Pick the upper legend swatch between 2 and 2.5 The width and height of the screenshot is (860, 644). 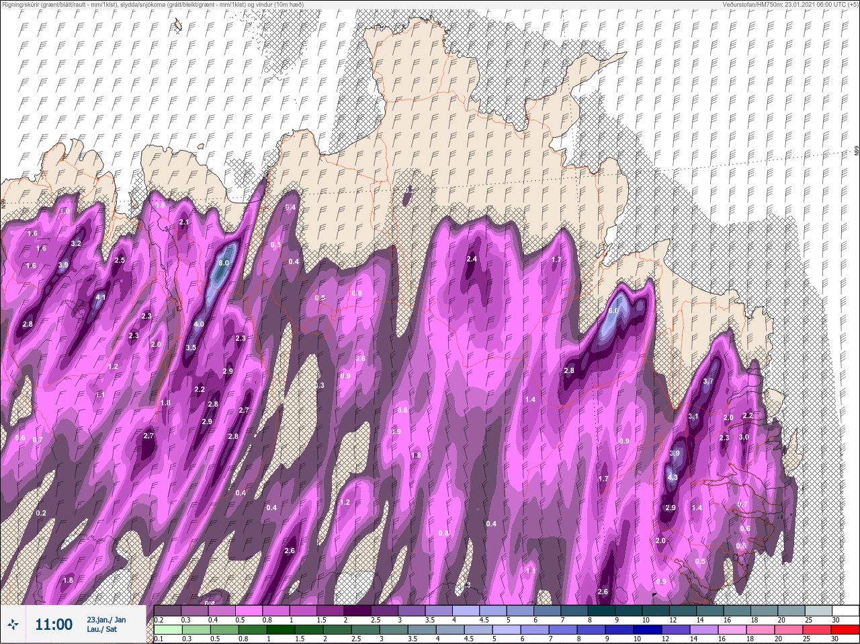tap(357, 610)
